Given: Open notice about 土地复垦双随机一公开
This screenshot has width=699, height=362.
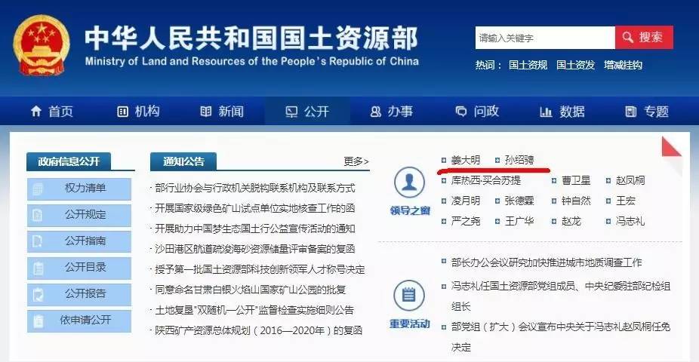Looking at the screenshot, I should pos(254,311).
